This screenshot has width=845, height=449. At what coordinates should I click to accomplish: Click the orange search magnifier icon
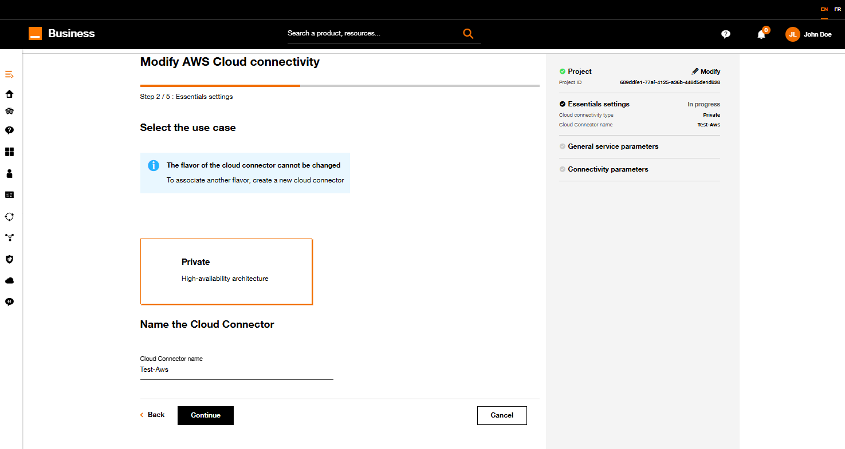point(468,33)
